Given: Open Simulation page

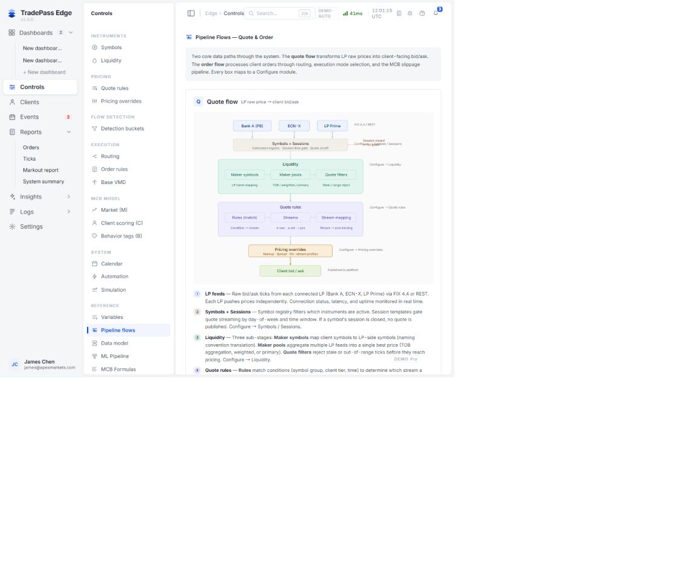Looking at the screenshot, I should tap(129, 290).
